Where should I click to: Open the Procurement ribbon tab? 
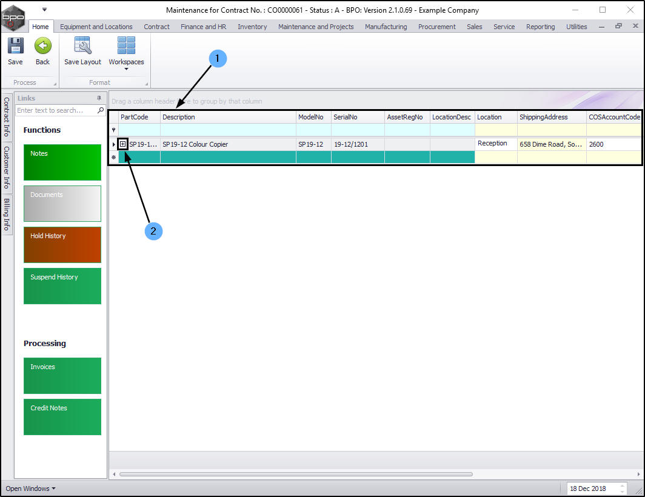pyautogui.click(x=437, y=27)
